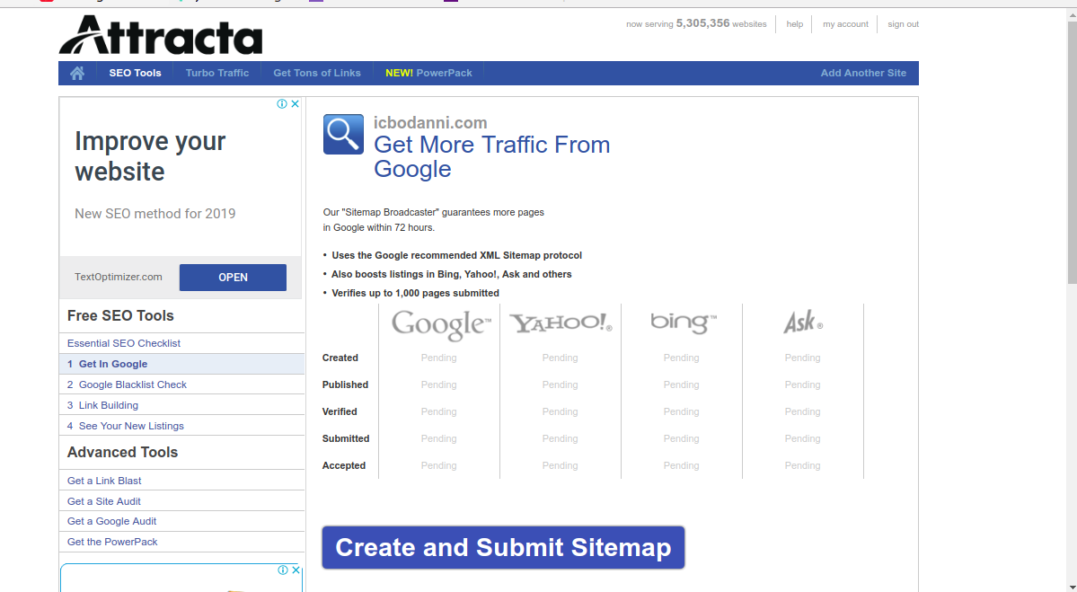Click the Attracta logo
This screenshot has height=592, width=1077.
tap(161, 35)
